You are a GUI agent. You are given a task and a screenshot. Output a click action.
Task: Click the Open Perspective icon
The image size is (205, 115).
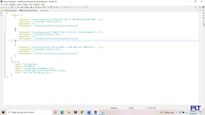200,7
